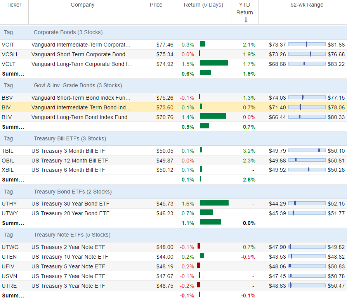This screenshot has width=347, height=299.
Task: Open the UFIV ticker
Action: tap(8, 266)
